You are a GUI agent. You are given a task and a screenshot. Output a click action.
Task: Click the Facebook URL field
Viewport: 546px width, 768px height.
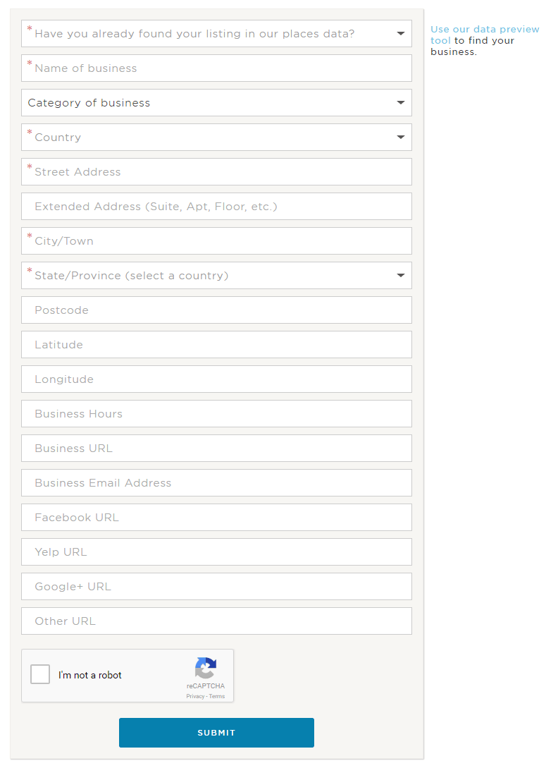(216, 518)
